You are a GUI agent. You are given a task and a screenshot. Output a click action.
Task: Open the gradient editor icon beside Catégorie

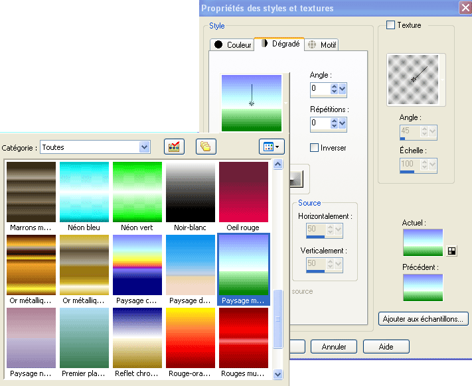(x=175, y=147)
